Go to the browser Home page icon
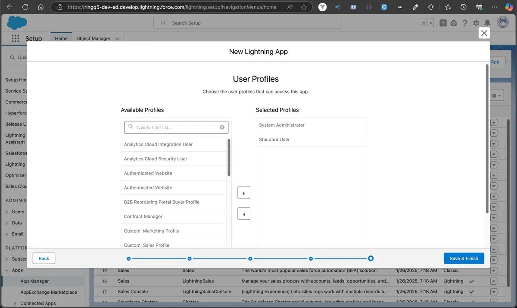 [40, 7]
